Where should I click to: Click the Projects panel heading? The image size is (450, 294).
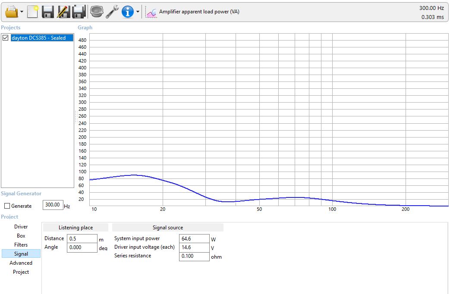tap(11, 28)
